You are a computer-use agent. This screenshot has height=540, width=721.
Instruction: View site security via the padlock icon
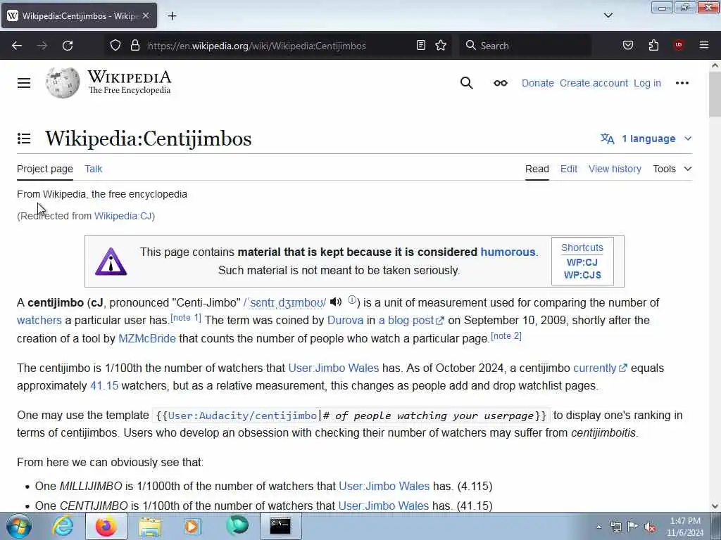pos(134,46)
